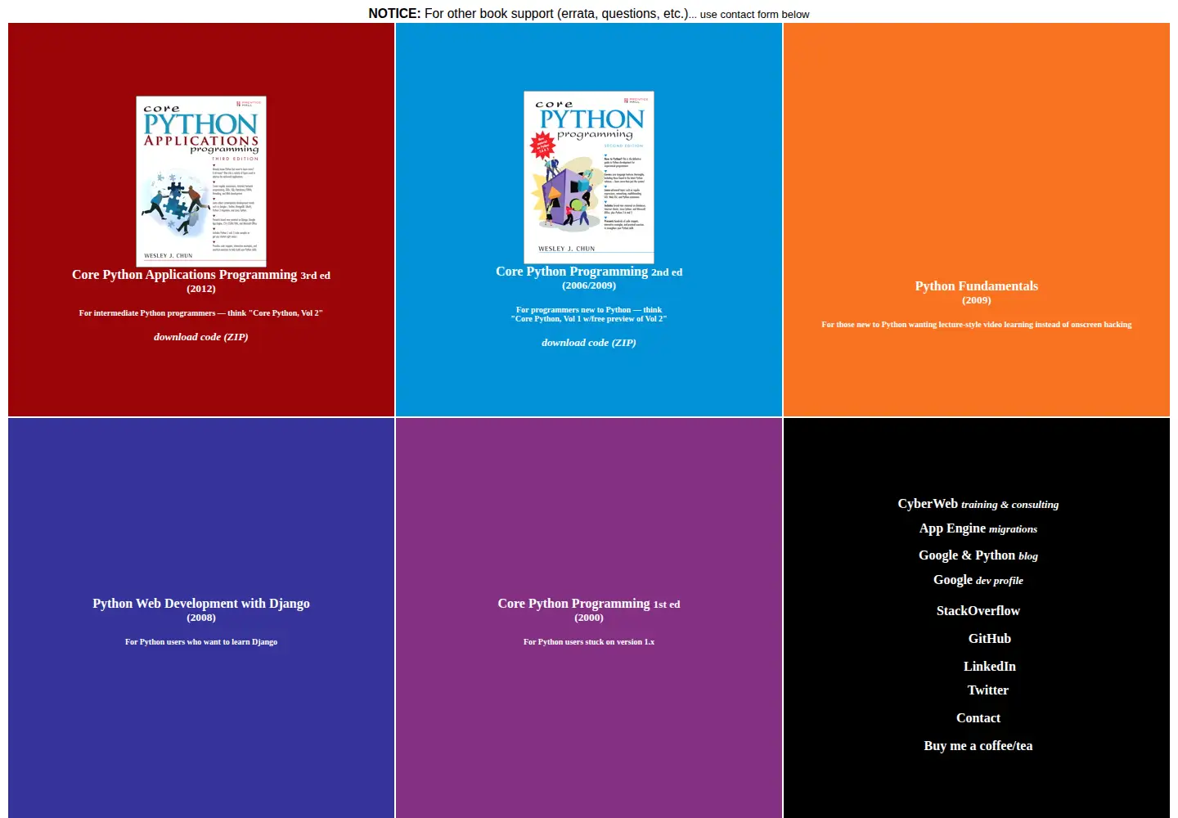Open the Core Python Programming 2nd ed title link
The height and width of the screenshot is (818, 1178).
click(589, 272)
